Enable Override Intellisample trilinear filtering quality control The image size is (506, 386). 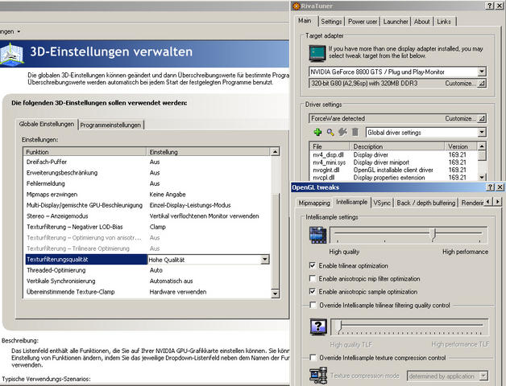click(313, 305)
